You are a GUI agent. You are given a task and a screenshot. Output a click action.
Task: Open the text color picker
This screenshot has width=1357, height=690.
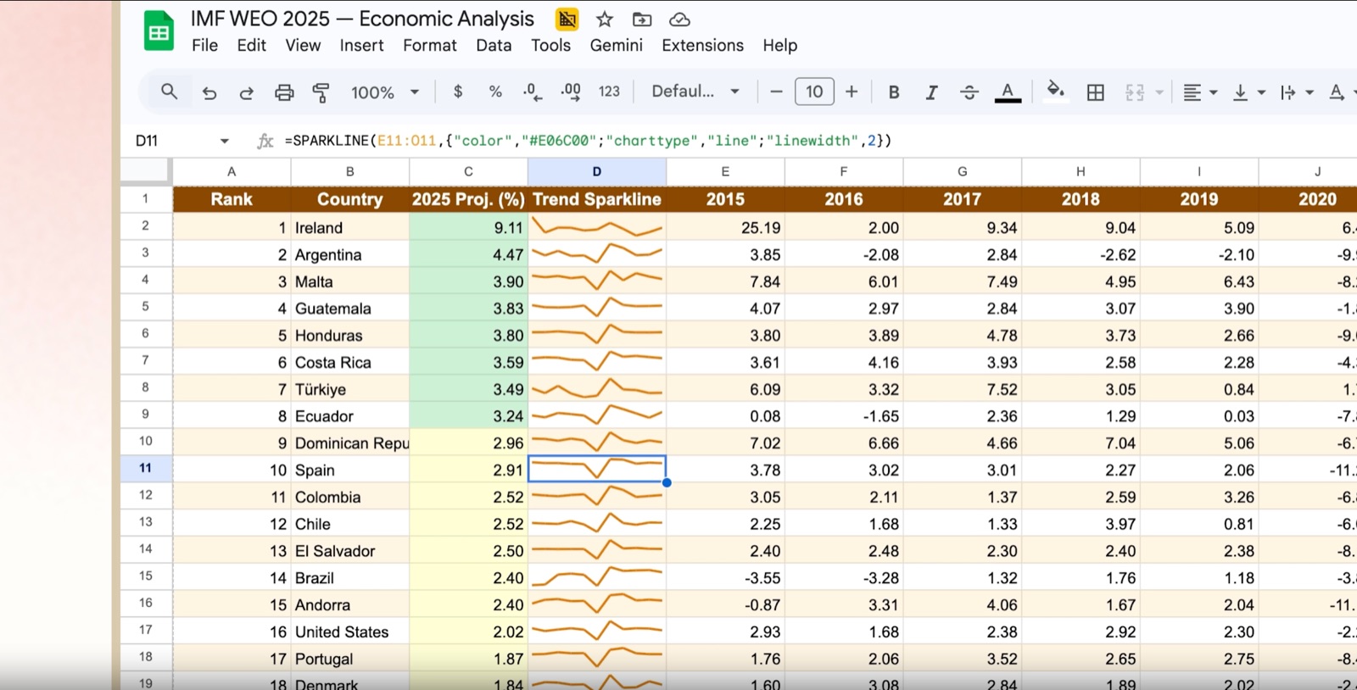coord(1008,92)
